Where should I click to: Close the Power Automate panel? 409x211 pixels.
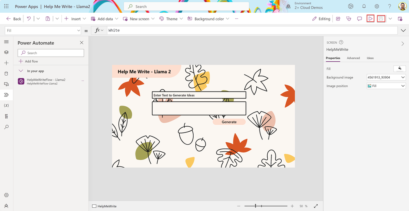pos(81,43)
